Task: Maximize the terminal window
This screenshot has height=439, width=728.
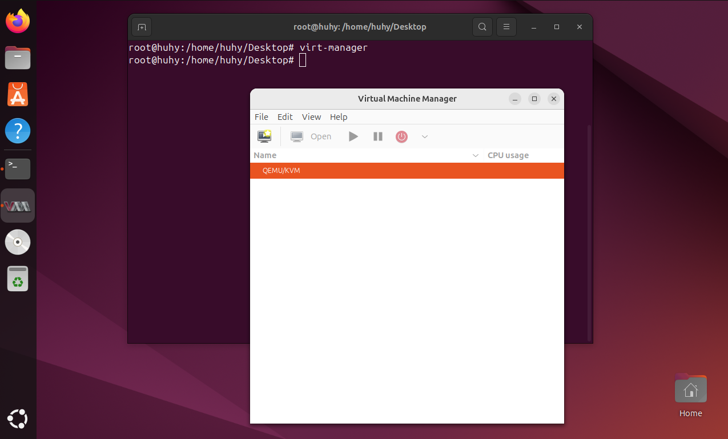Action: coord(557,27)
